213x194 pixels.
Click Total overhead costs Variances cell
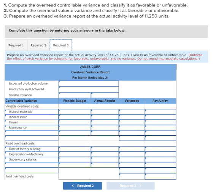[x=132, y=176]
